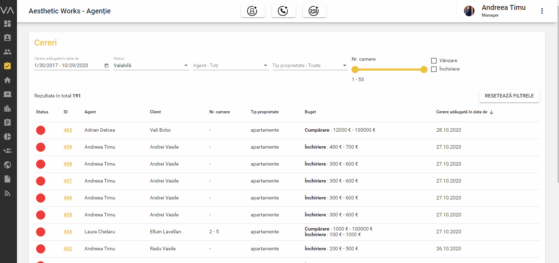
Task: Open the RSS feed icon in sidebar
Action: (7, 193)
